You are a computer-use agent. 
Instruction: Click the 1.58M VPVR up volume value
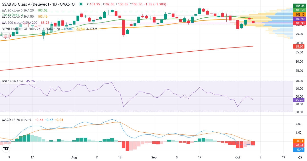[x=68, y=29]
